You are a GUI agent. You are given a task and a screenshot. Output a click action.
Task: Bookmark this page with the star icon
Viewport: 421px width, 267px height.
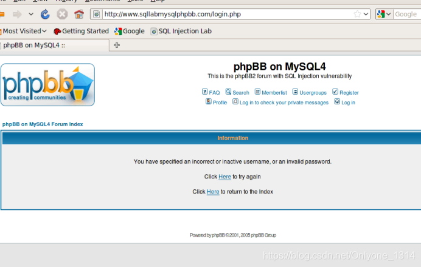pyautogui.click(x=357, y=14)
